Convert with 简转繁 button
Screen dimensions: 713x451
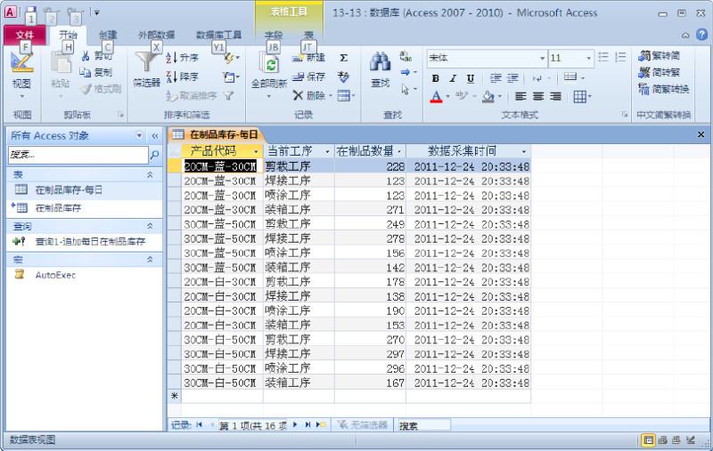coord(660,72)
